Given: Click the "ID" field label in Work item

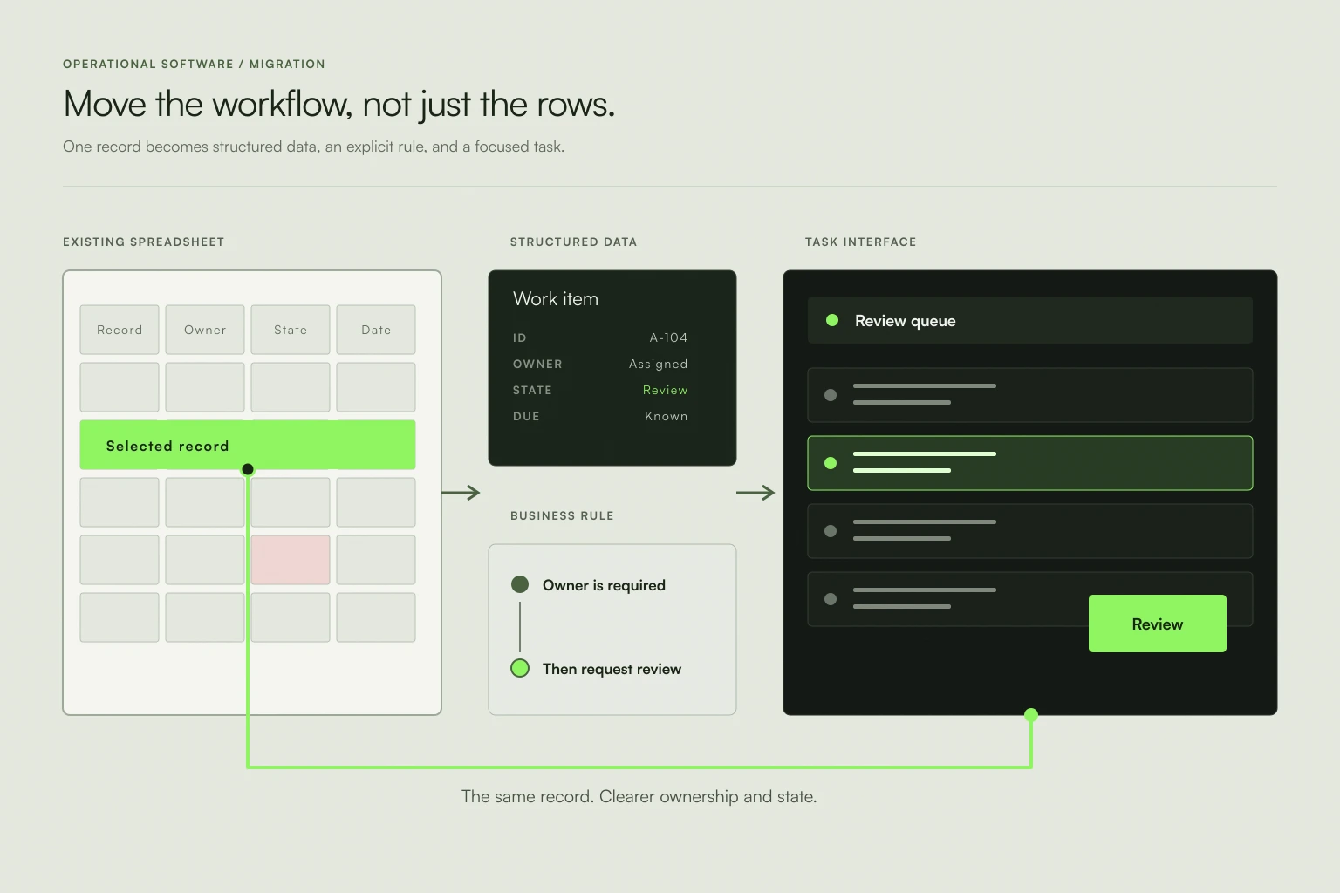Looking at the screenshot, I should tap(520, 337).
